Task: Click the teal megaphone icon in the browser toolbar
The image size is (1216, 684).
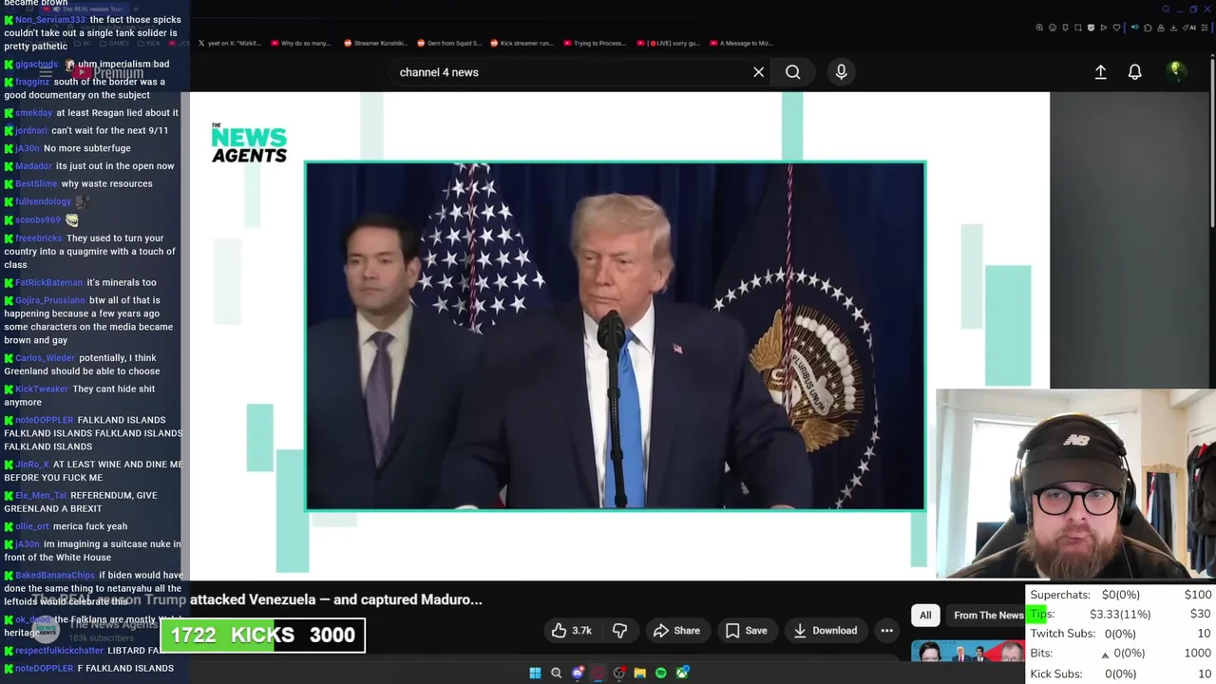Action: (1135, 28)
